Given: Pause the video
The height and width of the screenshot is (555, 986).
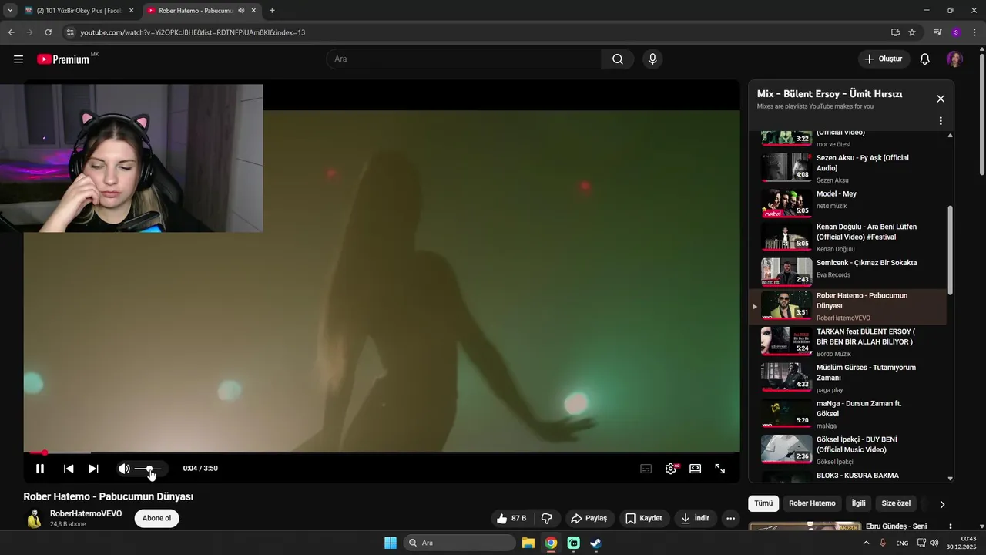Looking at the screenshot, I should [40, 469].
